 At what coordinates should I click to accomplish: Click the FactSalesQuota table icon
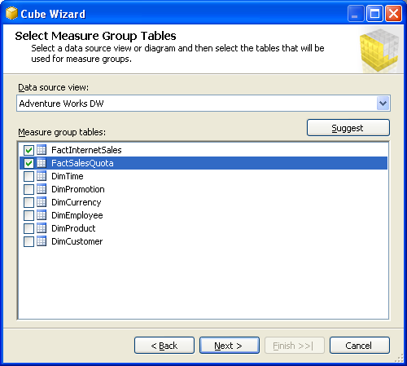pos(42,163)
